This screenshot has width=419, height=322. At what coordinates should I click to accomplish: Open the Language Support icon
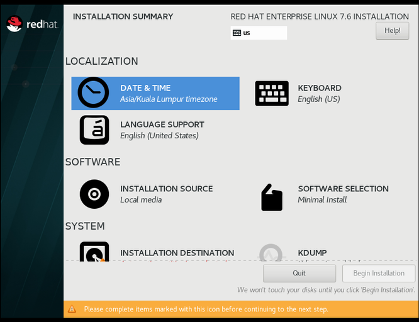coord(94,130)
